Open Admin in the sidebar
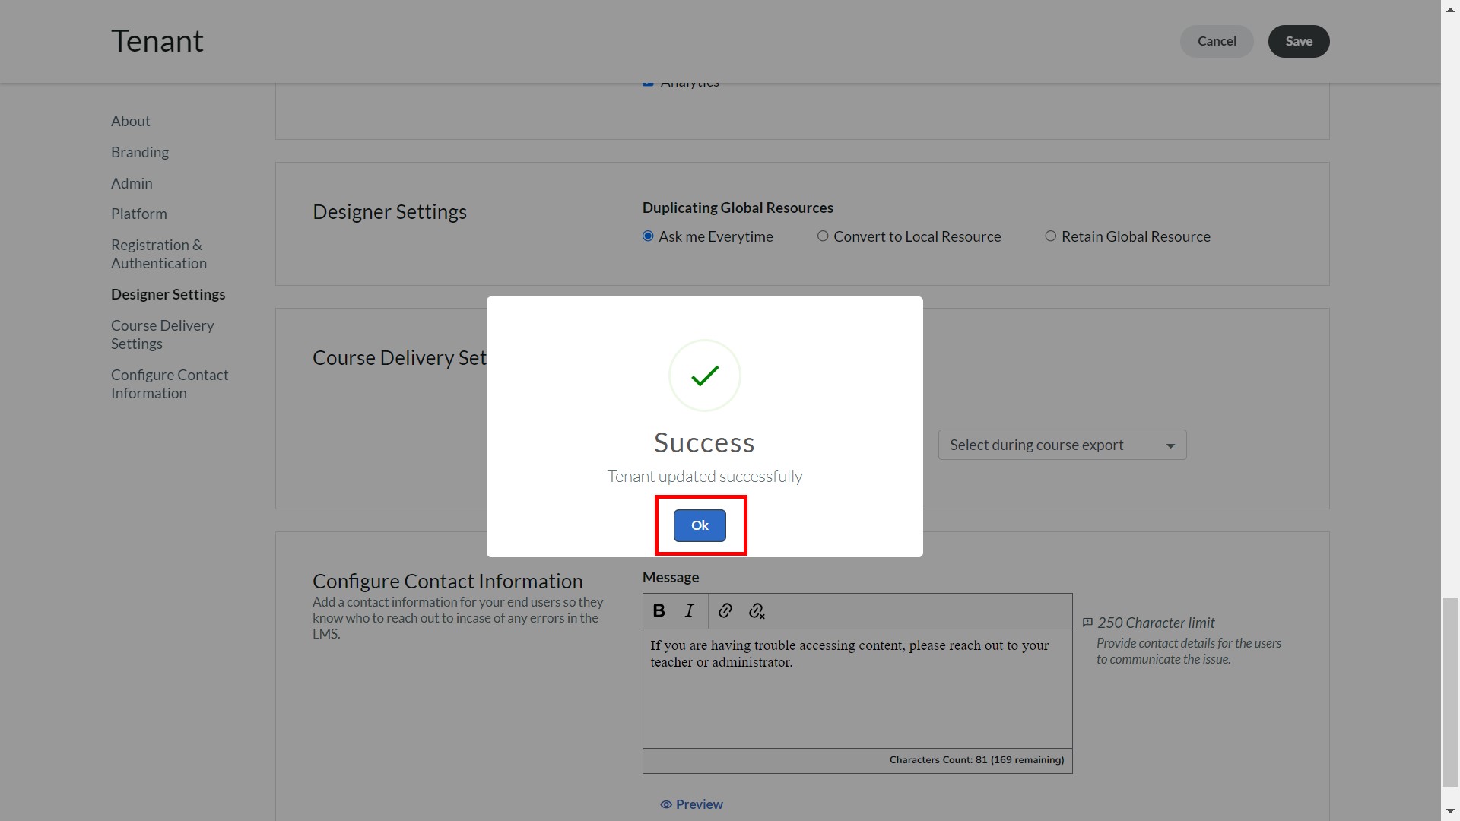Viewport: 1460px width, 821px height. click(132, 183)
